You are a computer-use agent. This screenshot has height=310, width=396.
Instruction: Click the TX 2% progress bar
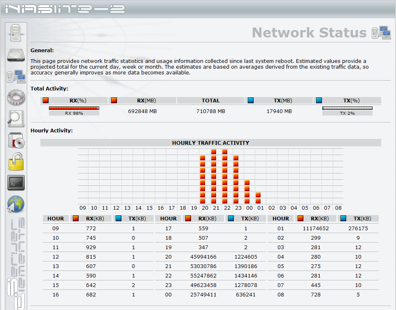pyautogui.click(x=347, y=109)
